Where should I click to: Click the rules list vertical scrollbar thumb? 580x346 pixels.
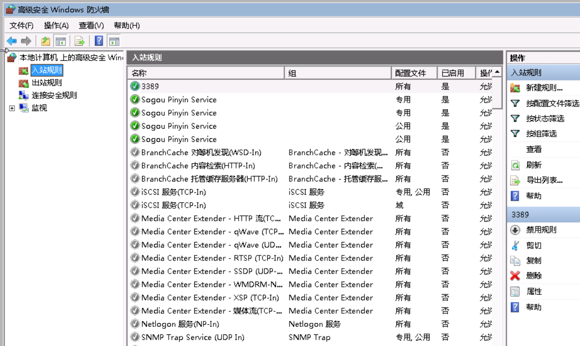[x=497, y=93]
